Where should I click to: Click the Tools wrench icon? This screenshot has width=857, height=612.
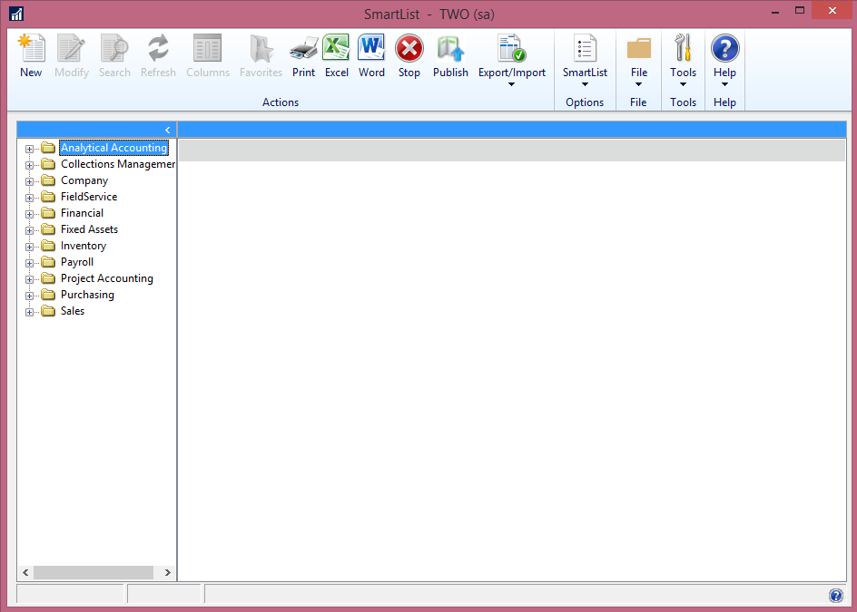coord(683,47)
